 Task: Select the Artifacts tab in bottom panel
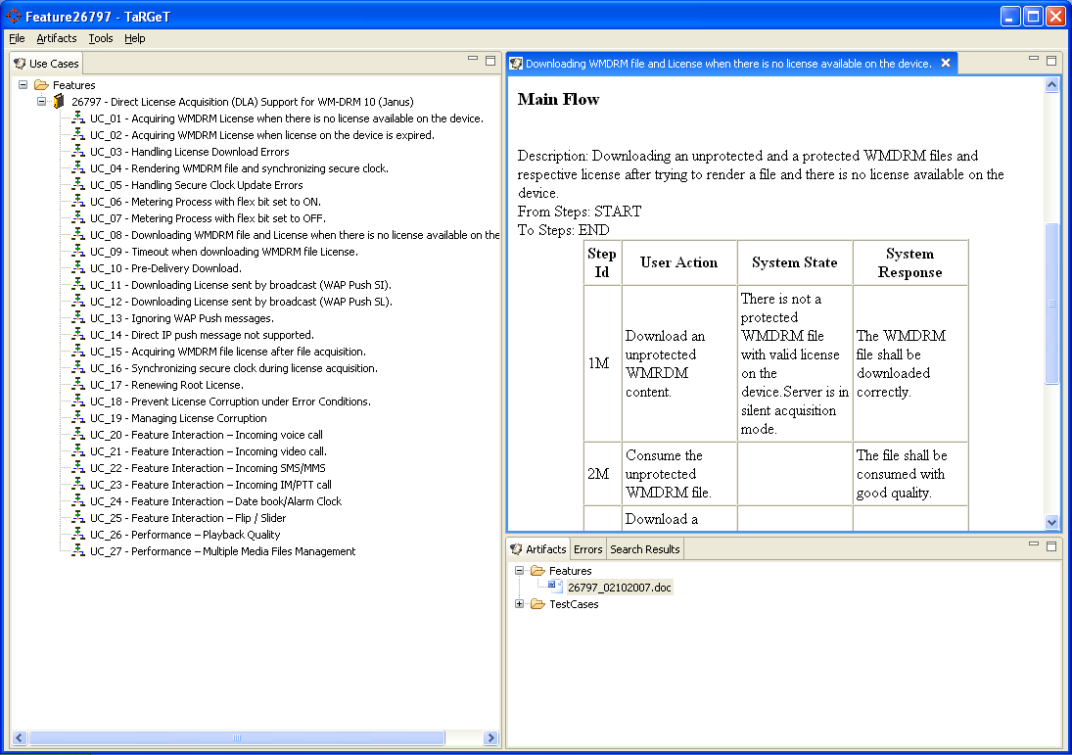[538, 549]
